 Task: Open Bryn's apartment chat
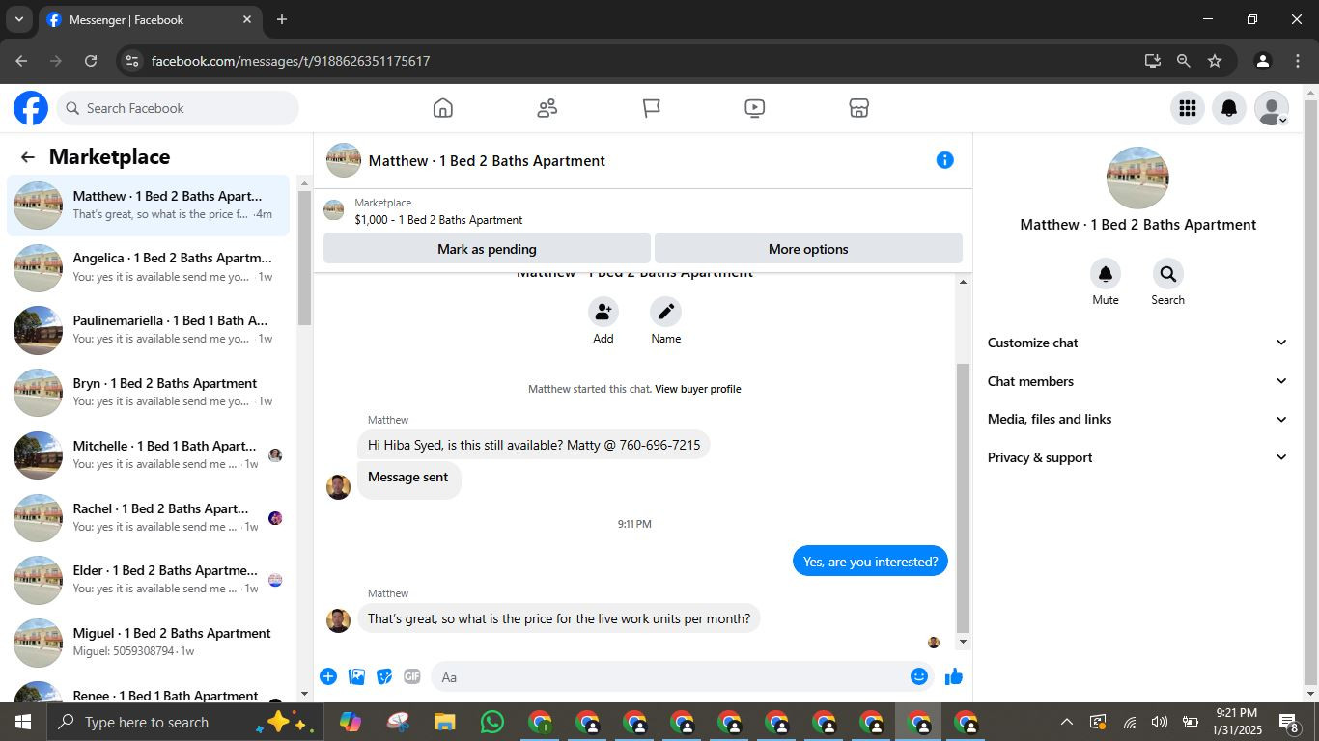(x=149, y=393)
